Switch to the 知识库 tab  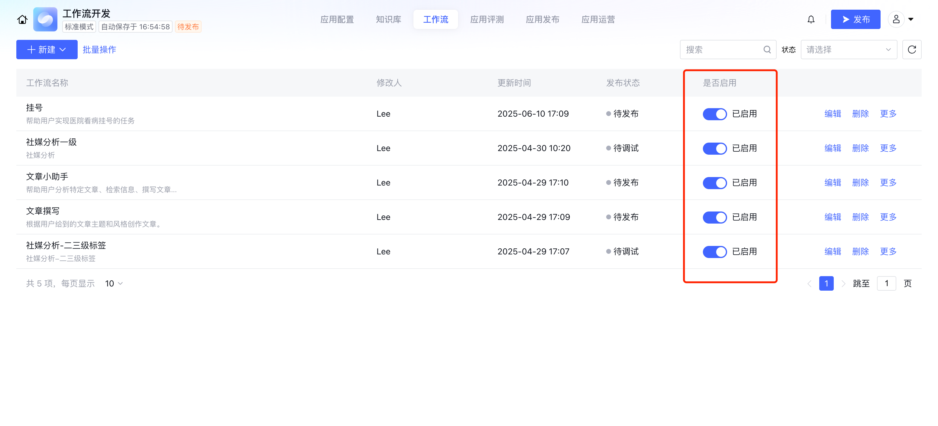point(388,19)
